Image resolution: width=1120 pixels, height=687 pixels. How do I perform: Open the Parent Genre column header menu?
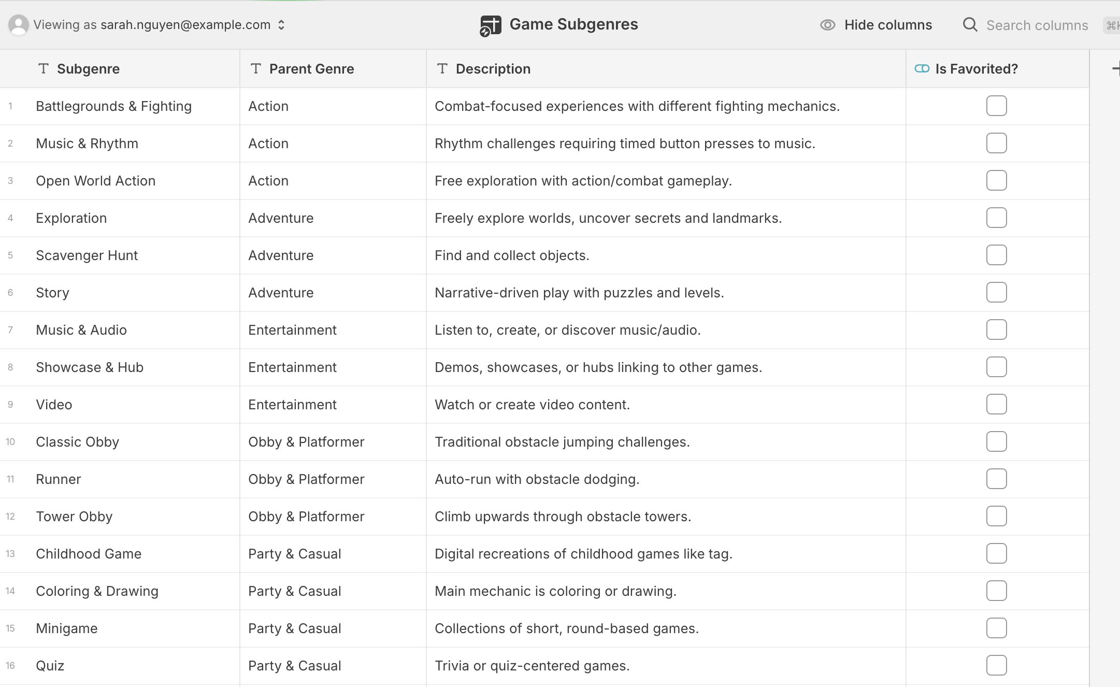click(x=311, y=69)
